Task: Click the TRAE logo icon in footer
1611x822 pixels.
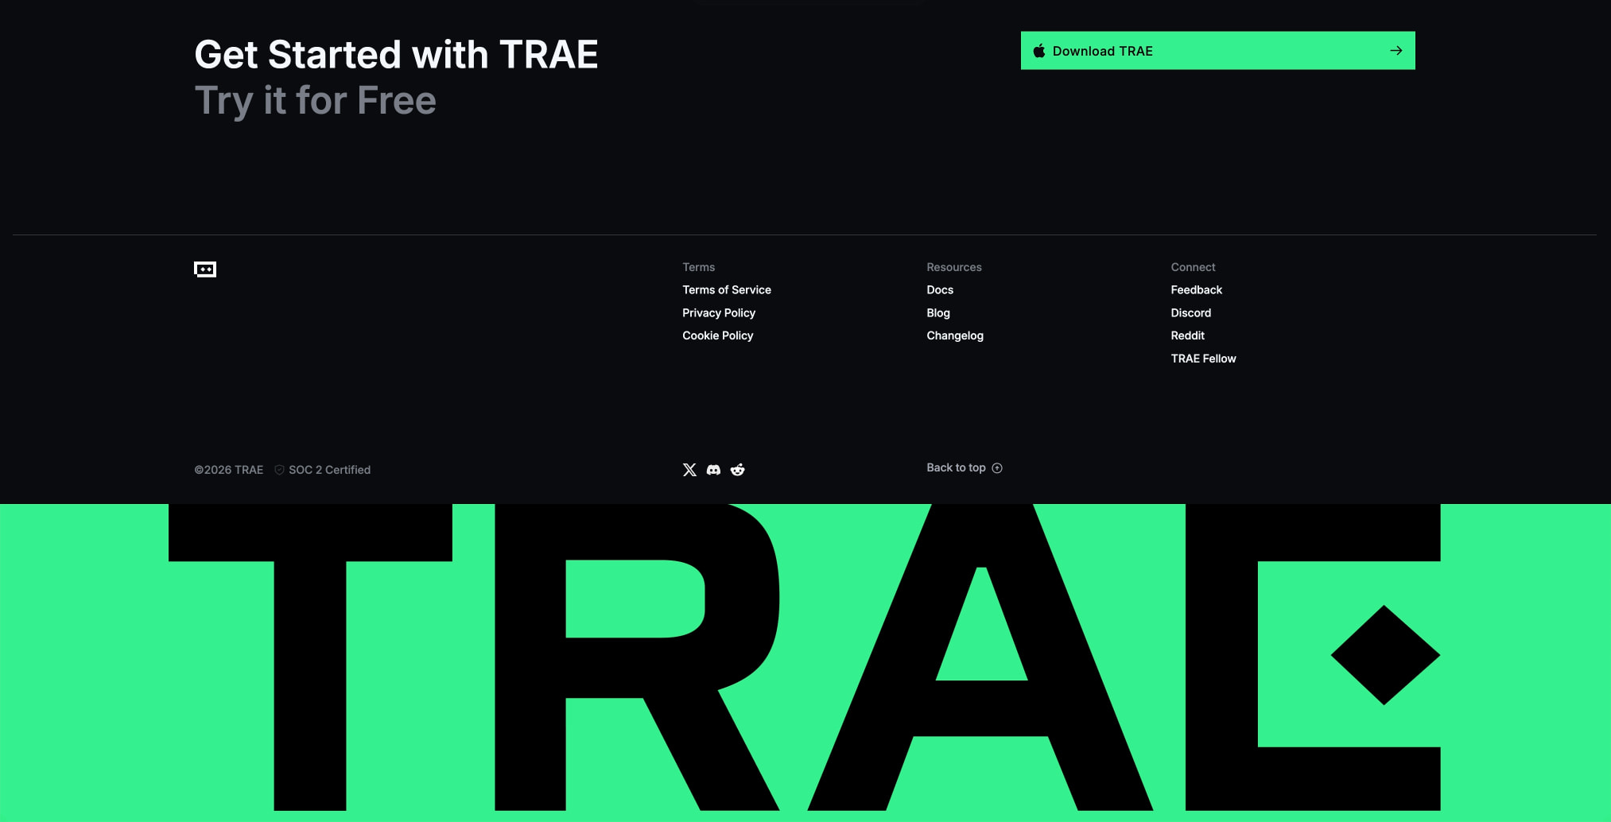Action: (x=205, y=269)
